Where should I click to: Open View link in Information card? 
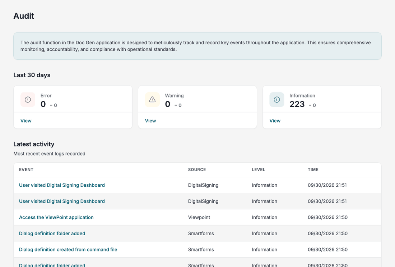tap(275, 121)
